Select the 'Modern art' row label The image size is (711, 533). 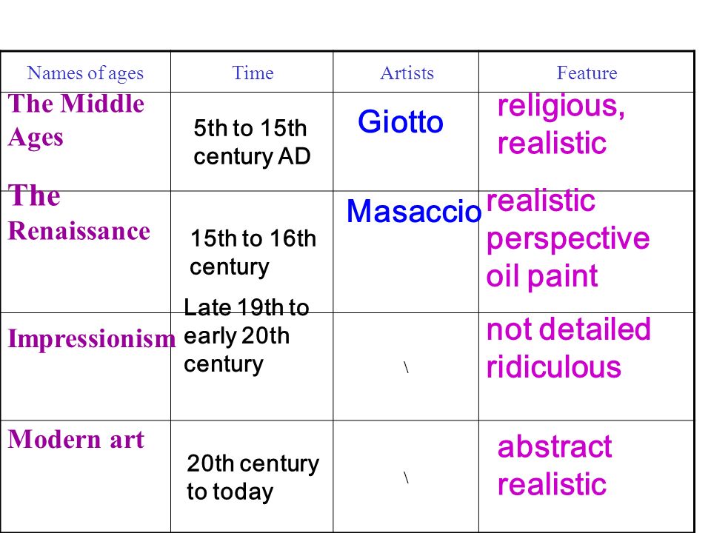click(x=76, y=440)
